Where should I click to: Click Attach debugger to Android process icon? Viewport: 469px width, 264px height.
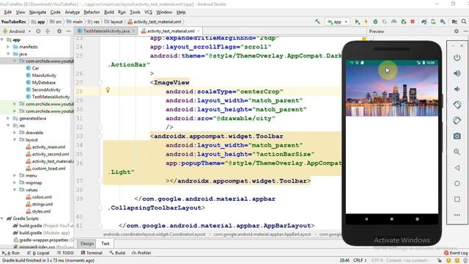click(404, 22)
